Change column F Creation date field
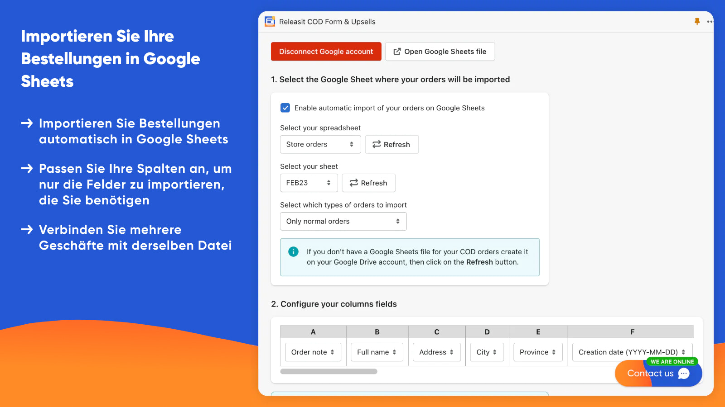 632,352
